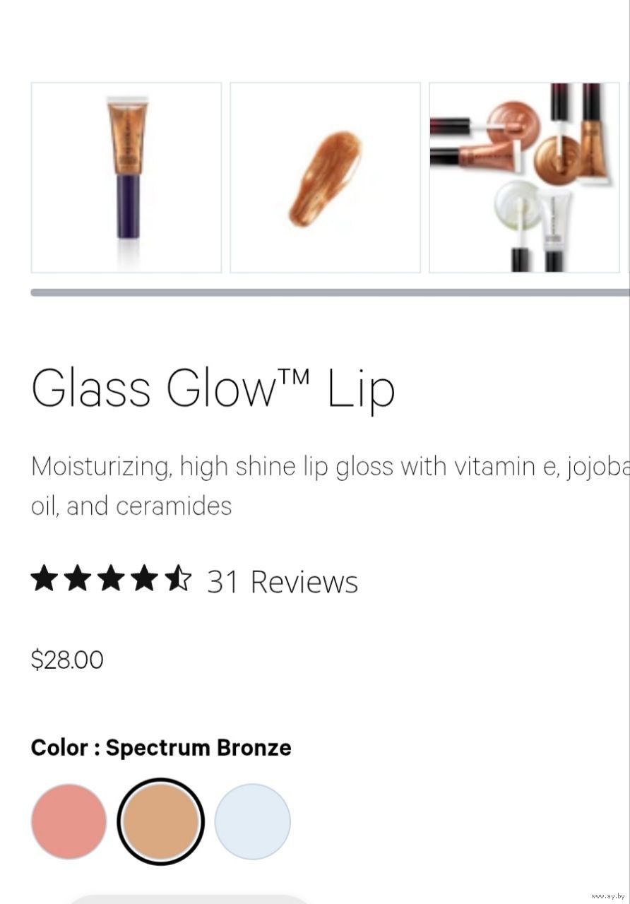This screenshot has width=630, height=904.
Task: Choose the pale blue color swatch
Action: [252, 821]
